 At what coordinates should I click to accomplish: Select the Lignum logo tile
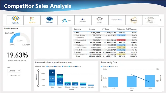pos(150,20)
